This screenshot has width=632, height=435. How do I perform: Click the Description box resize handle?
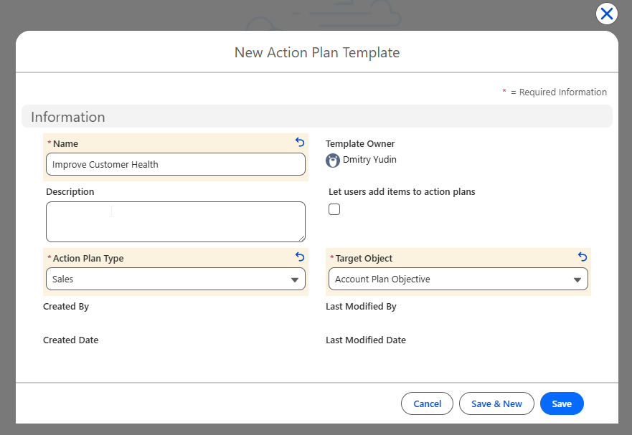(x=301, y=238)
